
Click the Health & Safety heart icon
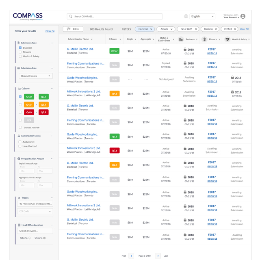click(x=227, y=39)
